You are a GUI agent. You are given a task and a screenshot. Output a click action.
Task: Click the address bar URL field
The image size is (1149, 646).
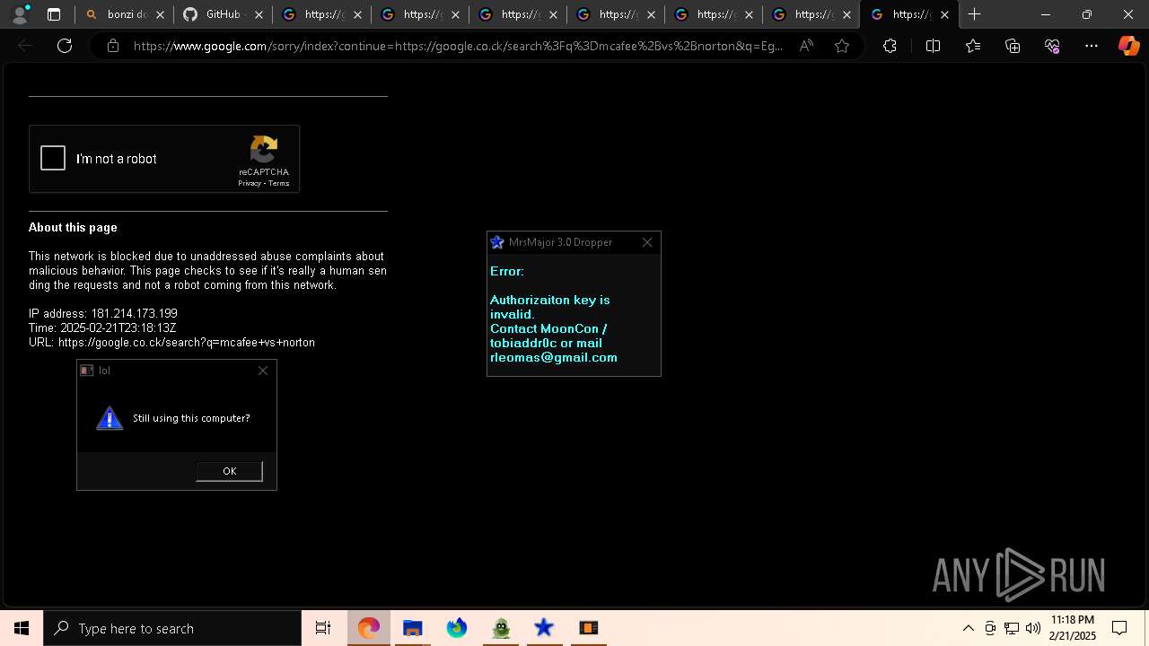(458, 46)
